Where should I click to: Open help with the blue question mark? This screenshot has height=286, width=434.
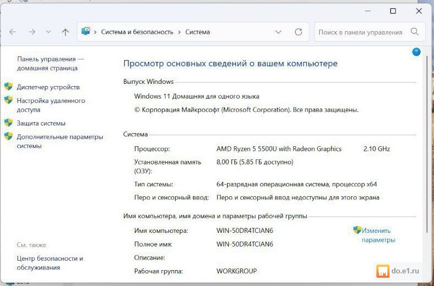tap(416, 52)
